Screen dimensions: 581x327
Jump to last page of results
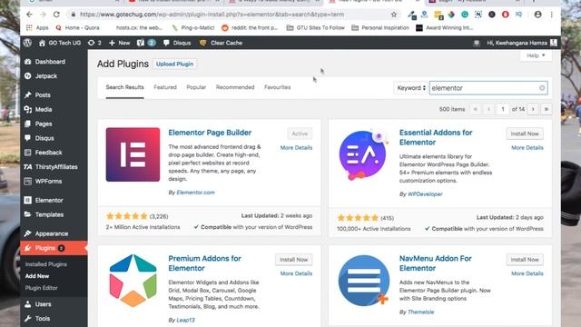(x=547, y=109)
